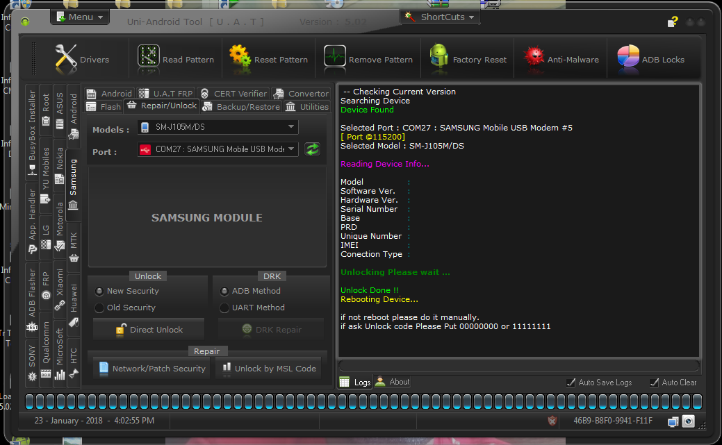Switch to the Android top tab

coord(110,94)
